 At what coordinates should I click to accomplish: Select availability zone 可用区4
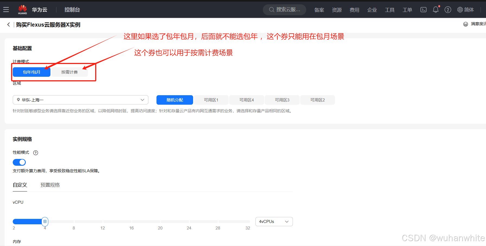[247, 100]
